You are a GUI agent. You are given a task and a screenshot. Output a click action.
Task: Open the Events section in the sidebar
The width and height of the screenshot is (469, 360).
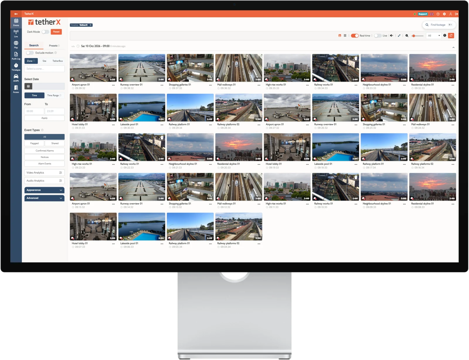tap(16, 23)
